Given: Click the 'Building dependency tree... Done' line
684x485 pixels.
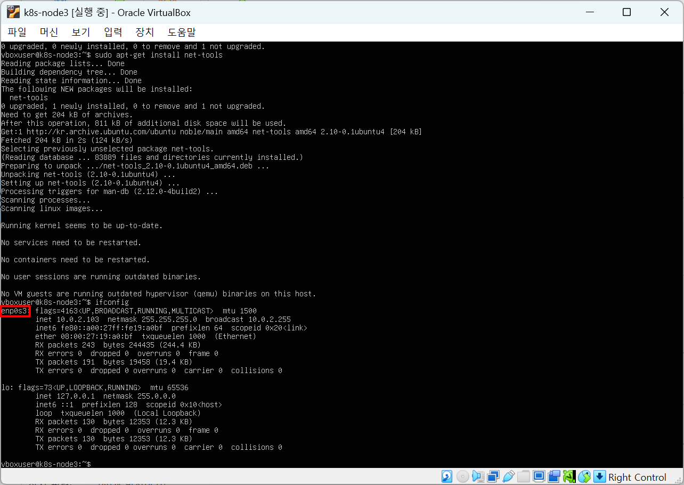Looking at the screenshot, I should 69,72.
